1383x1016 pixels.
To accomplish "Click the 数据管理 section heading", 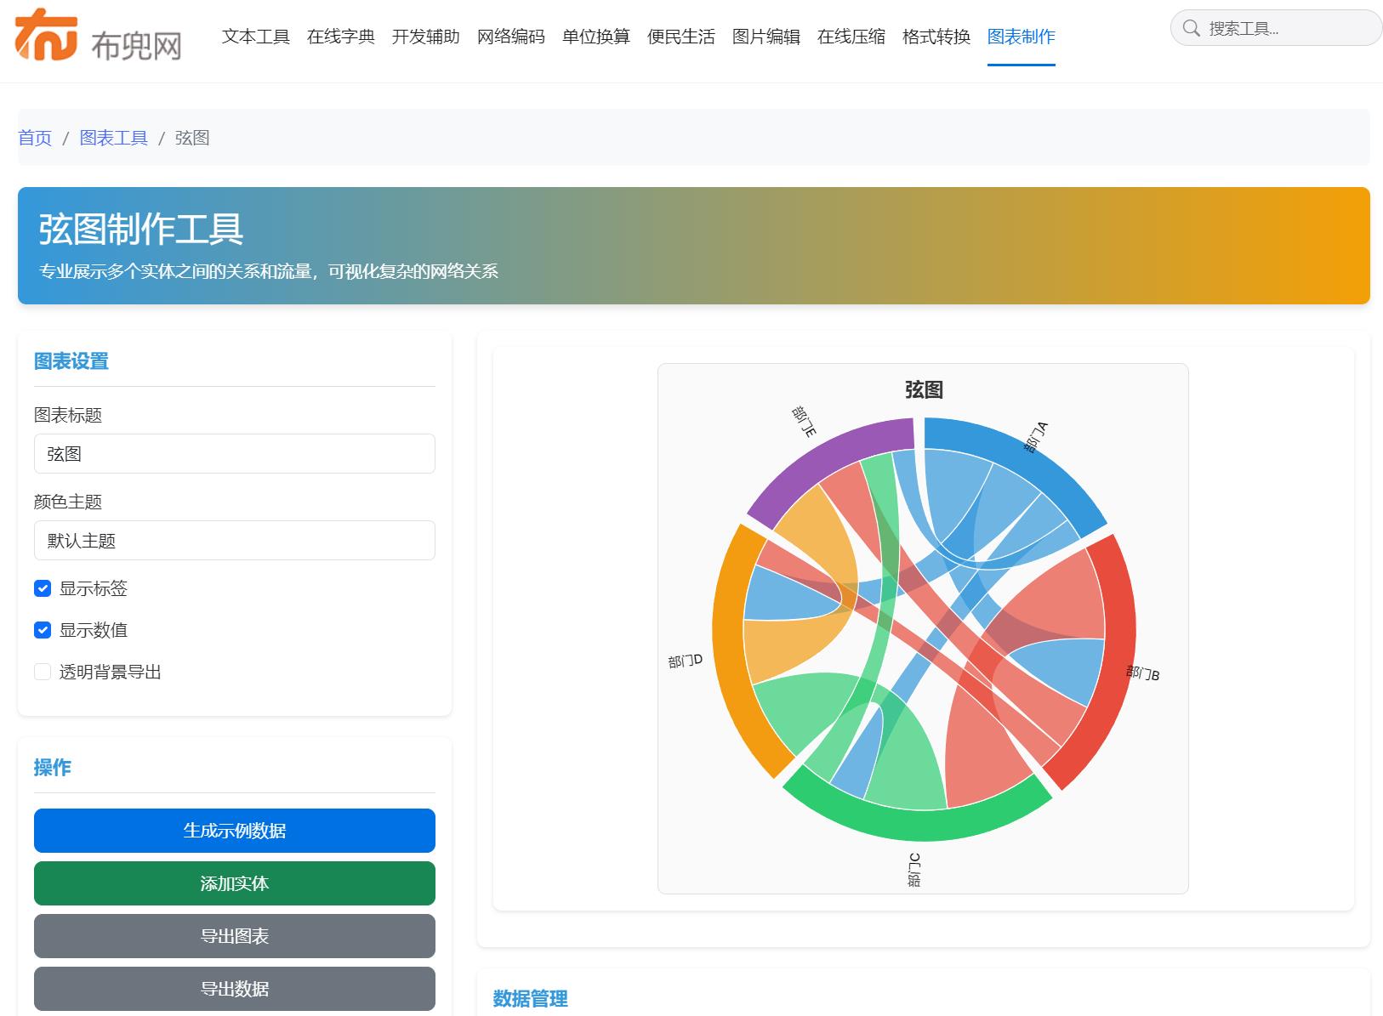I will 529,1000.
